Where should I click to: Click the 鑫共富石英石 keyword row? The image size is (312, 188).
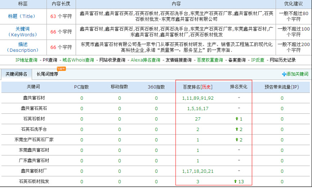[156, 108]
